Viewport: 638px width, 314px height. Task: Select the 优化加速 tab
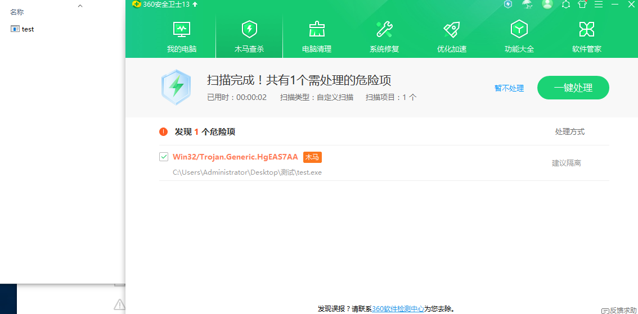[452, 37]
